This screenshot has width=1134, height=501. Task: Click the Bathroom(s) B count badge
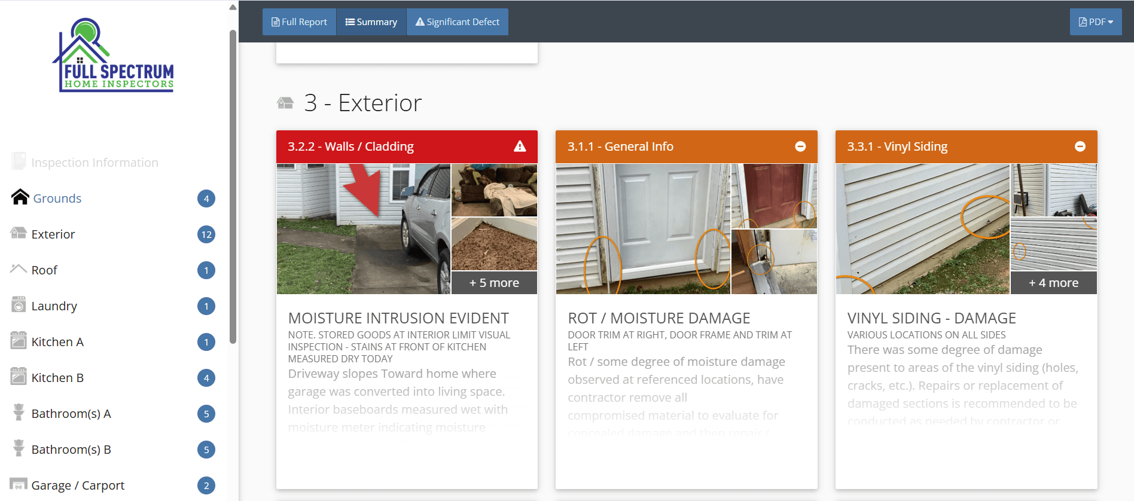(x=206, y=450)
